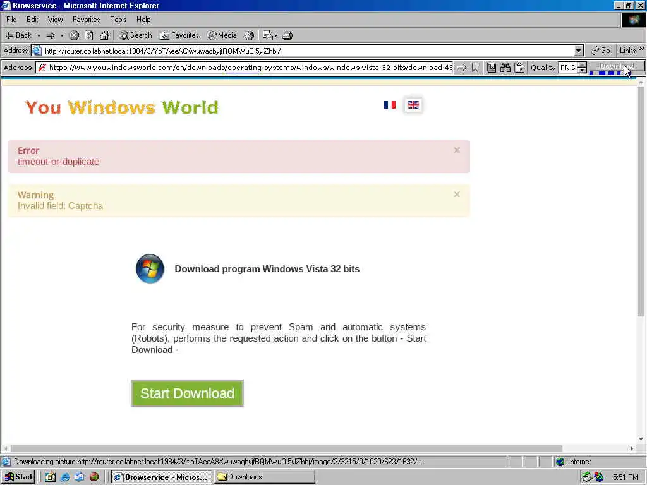Viewport: 647px width, 485px height.
Task: Open the View menu
Action: tap(56, 20)
